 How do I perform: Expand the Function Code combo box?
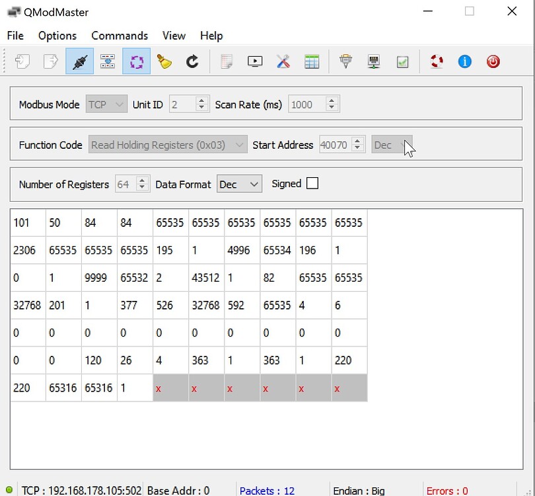168,145
